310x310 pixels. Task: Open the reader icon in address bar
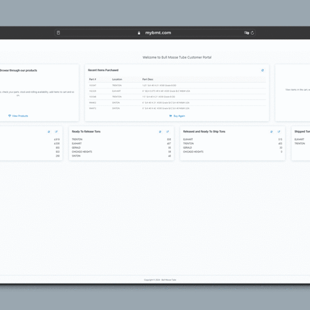point(58,33)
